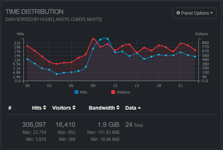223x150 pixels.
Task: Click the sort arrows next to Bandwidth column
Action: click(x=118, y=108)
